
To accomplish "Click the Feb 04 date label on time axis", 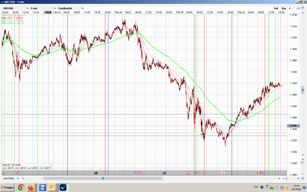I will click(118, 12).
